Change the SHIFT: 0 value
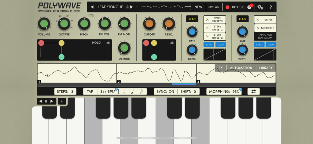313x144 pixels. [x=188, y=92]
